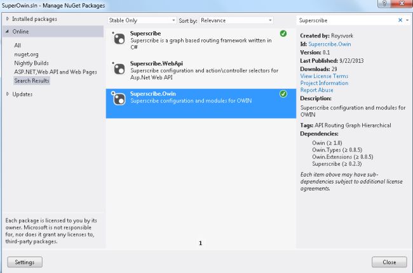Expand the Installed packages section
Viewport: 413px width, 273px height.
point(8,18)
